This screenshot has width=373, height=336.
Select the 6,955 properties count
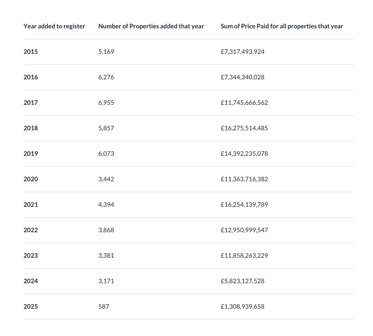106,103
